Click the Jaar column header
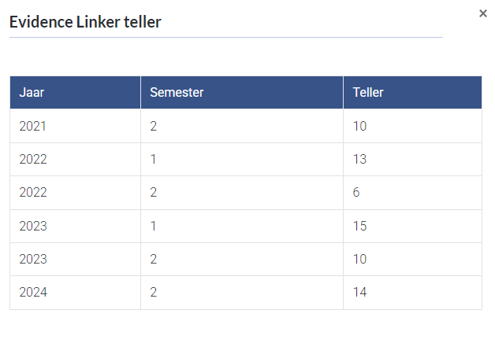Viewport: 495px width, 343px height. point(32,93)
